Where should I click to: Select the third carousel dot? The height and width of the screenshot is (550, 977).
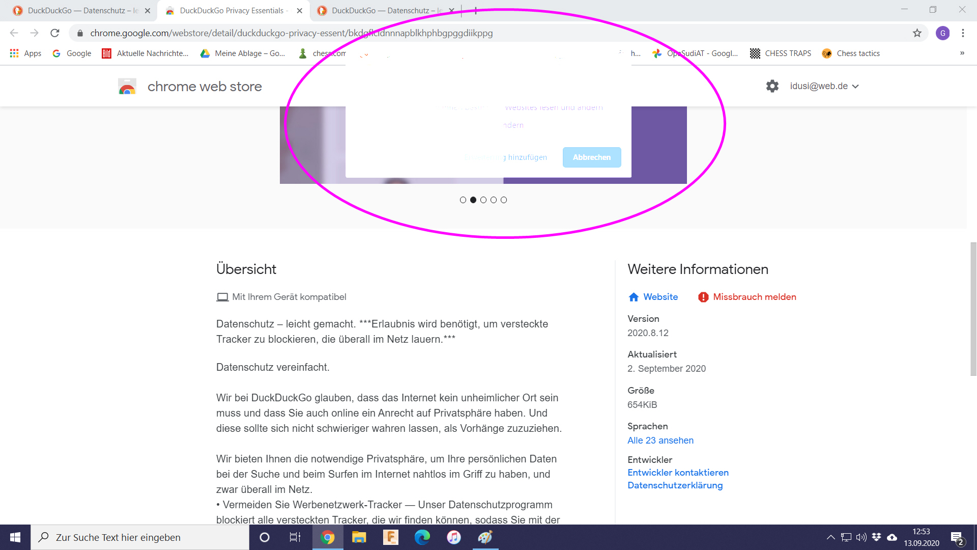tap(483, 200)
